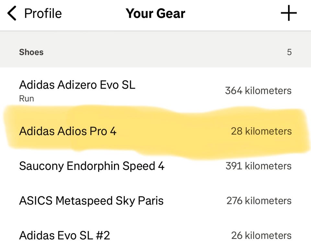Tap the 276 kilometers distance
Screen dimensions: 311x251
pyautogui.click(x=259, y=201)
